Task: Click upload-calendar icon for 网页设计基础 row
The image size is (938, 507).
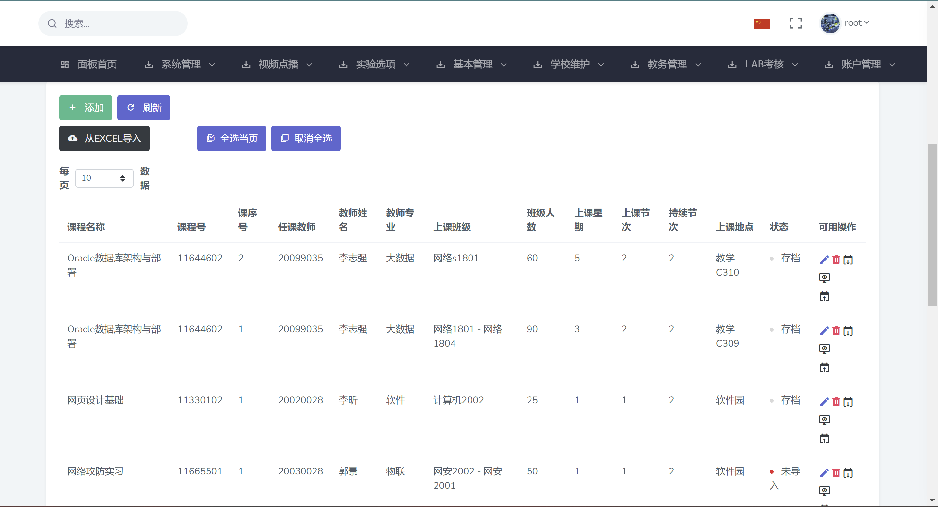Action: [x=824, y=439]
